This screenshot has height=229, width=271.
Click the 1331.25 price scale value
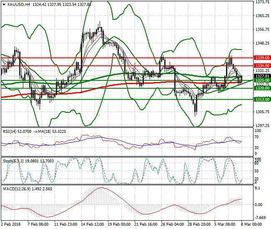pyautogui.click(x=262, y=71)
